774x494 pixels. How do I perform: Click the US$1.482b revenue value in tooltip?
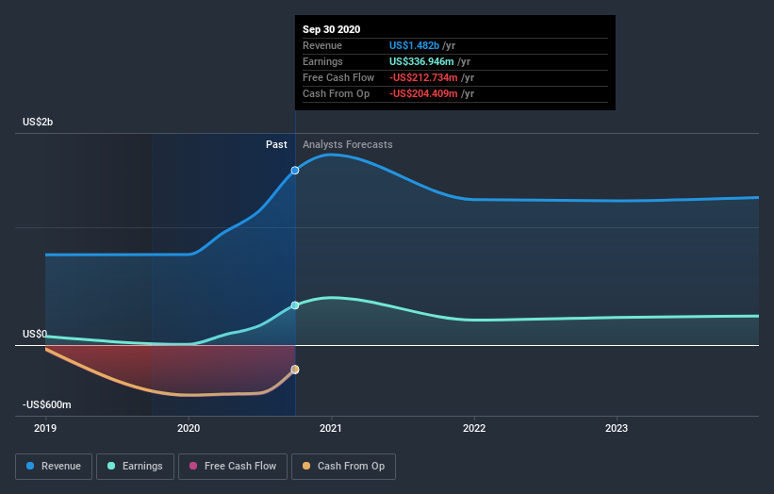[414, 45]
